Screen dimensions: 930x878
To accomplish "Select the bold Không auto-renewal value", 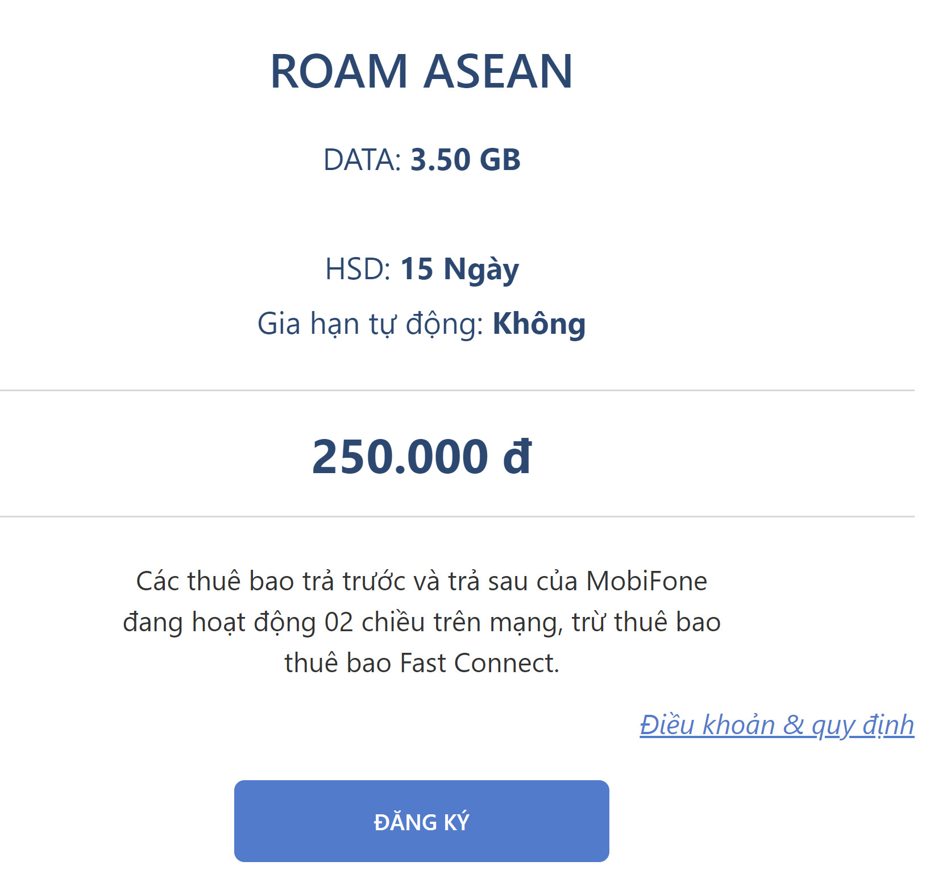I will click(539, 324).
